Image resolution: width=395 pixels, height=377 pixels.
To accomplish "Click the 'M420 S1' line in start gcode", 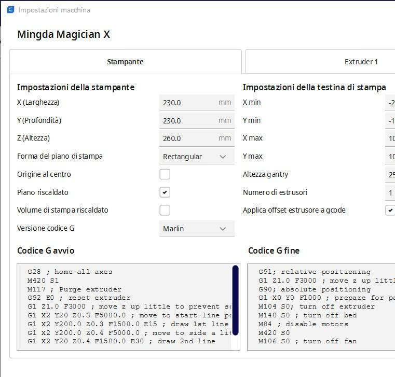I will tap(43, 281).
